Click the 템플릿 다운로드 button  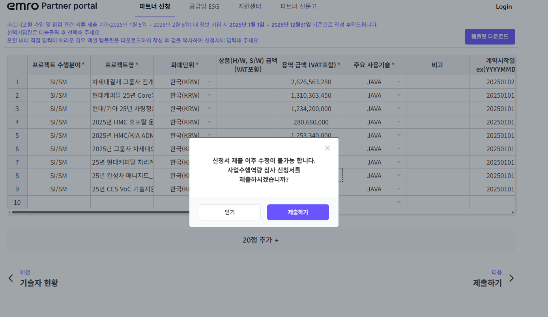click(x=490, y=36)
